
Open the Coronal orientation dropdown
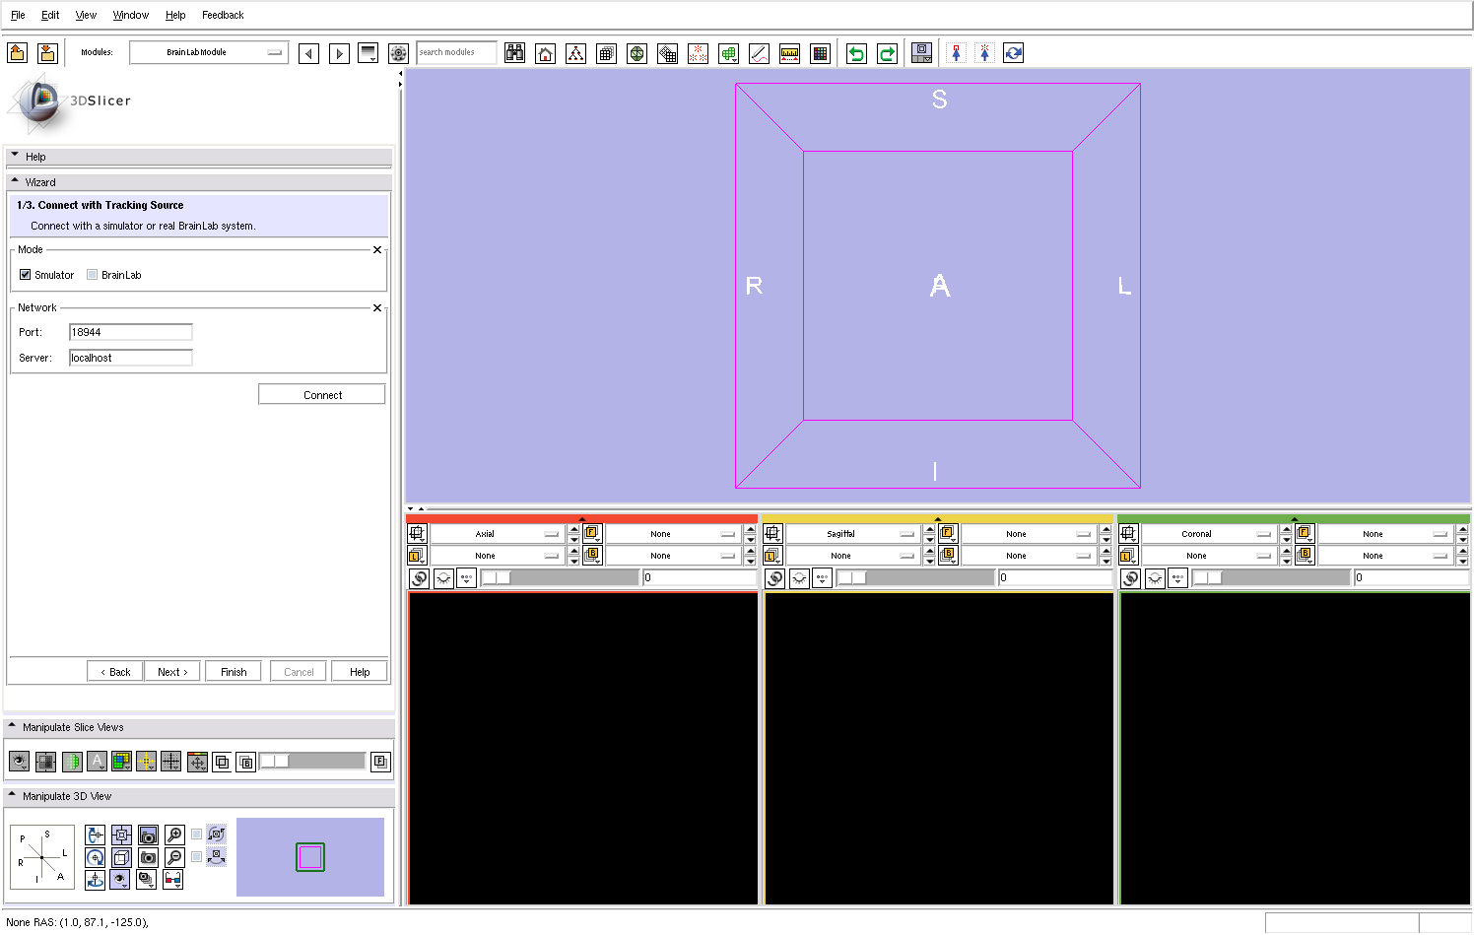[x=1209, y=534]
